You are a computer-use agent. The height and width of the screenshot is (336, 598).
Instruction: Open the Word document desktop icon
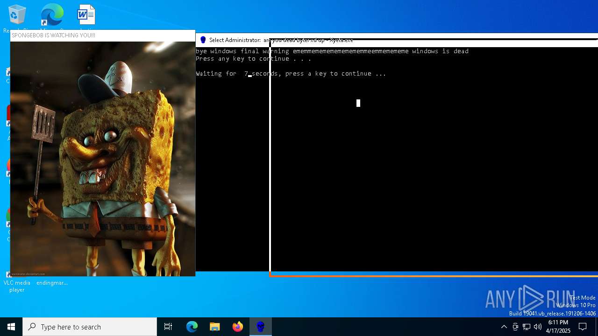coord(86,15)
